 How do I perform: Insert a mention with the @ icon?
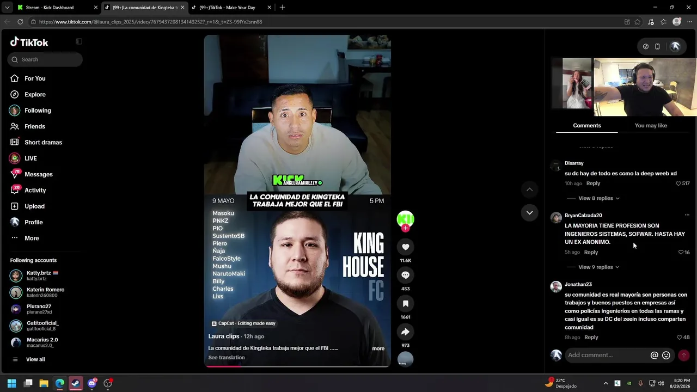point(655,356)
